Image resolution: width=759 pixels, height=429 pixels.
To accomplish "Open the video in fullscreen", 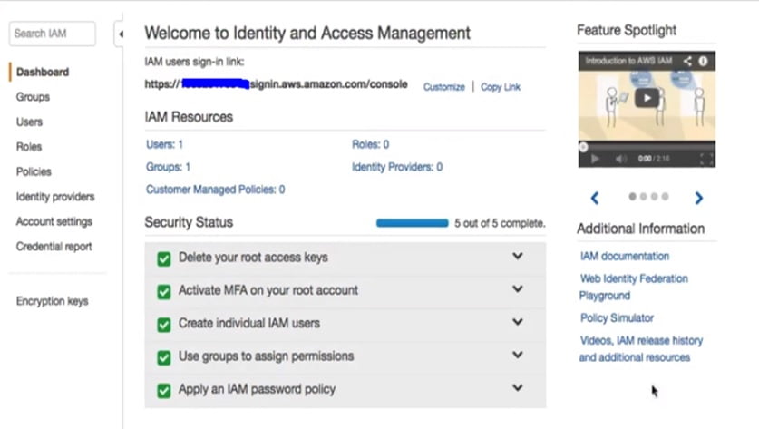I will click(706, 159).
